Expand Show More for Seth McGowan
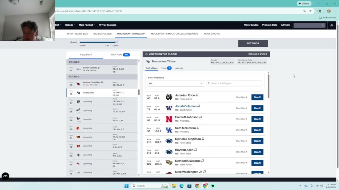The width and height of the screenshot is (339, 190). [241, 130]
